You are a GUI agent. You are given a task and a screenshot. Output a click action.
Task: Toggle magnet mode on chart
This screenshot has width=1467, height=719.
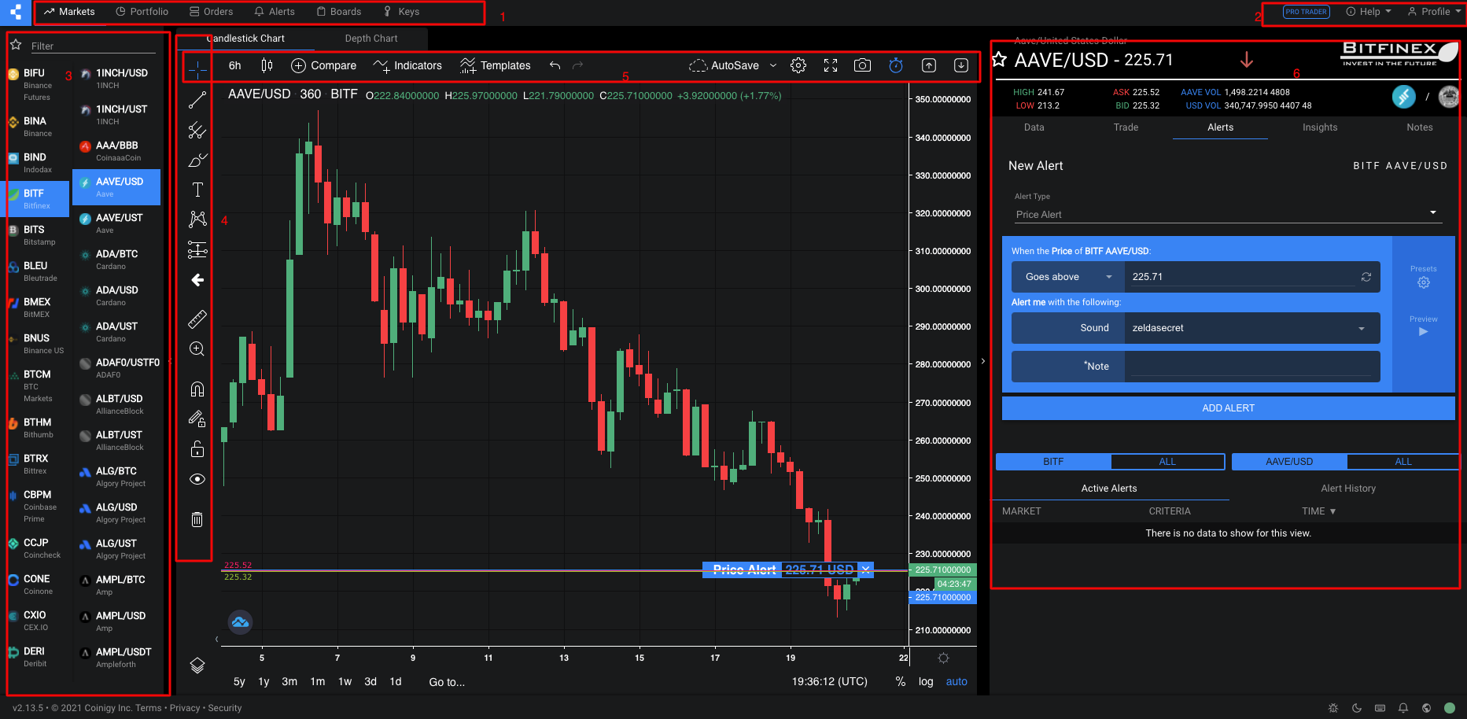tap(197, 389)
